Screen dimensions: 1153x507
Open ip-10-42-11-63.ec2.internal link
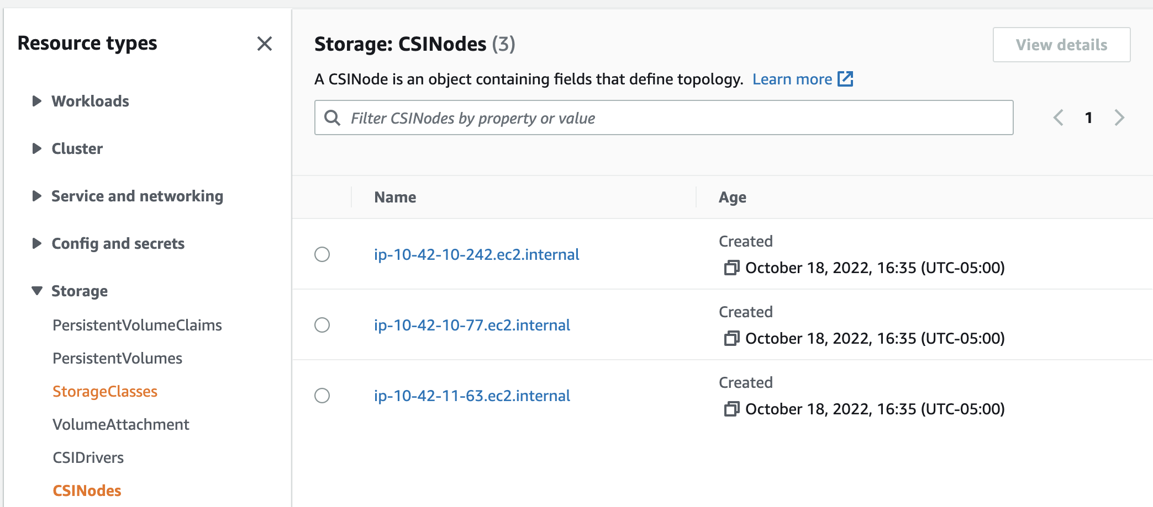472,396
